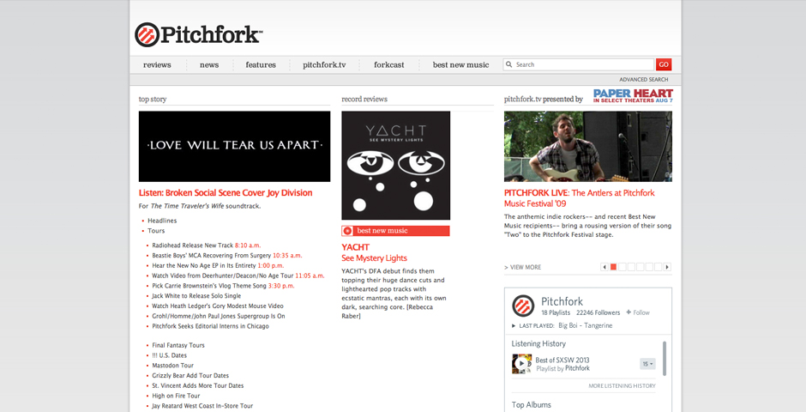Click the search magnifier icon
Image resolution: width=806 pixels, height=412 pixels.
[508, 65]
